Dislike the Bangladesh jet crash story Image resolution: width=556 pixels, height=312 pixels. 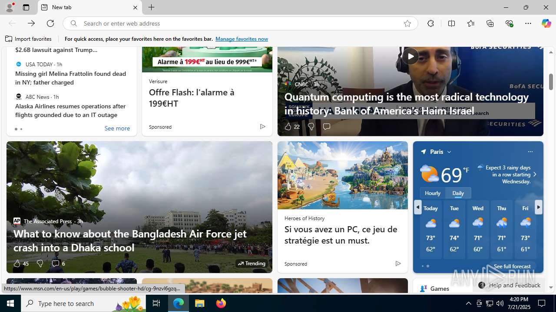40,263
